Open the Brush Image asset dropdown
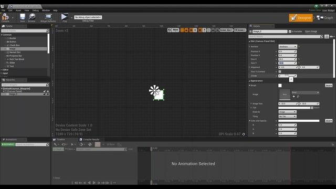The image size is (336, 189). (x=305, y=92)
